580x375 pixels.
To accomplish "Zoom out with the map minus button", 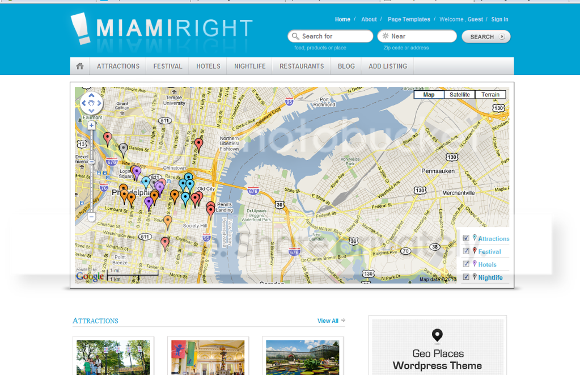I will [x=91, y=217].
